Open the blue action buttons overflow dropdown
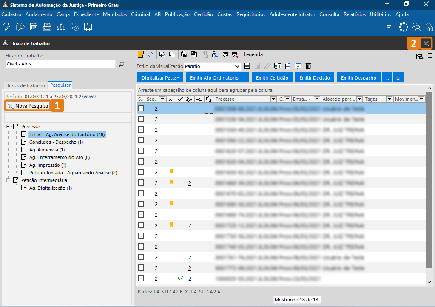 [x=398, y=78]
